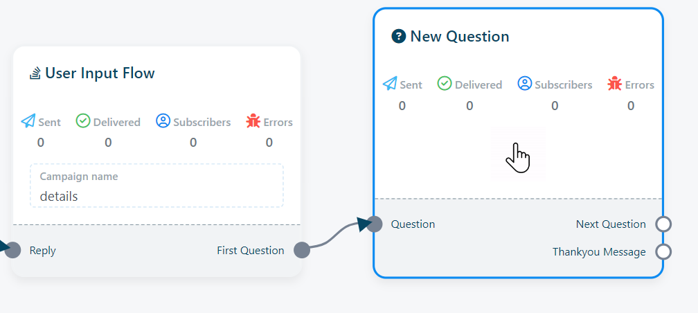The image size is (698, 313).
Task: Click the First Question label
Action: (x=251, y=251)
